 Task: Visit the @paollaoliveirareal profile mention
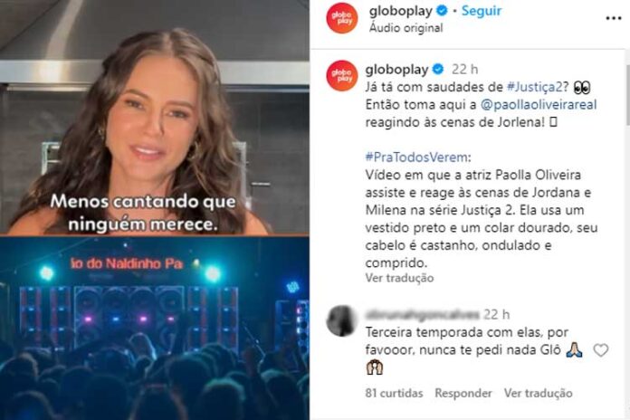pyautogui.click(x=539, y=104)
